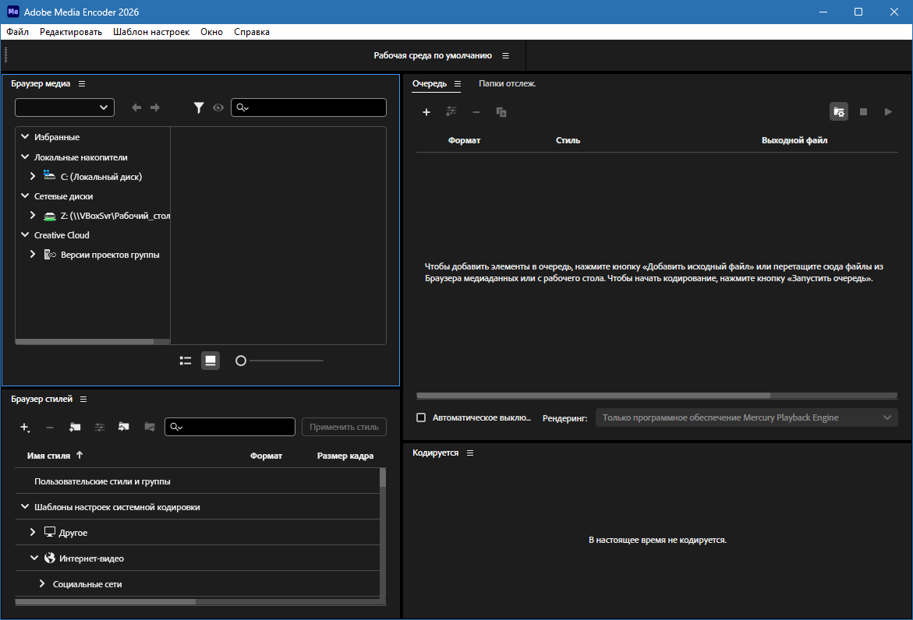Export styles from the Style Browser
Screen dimensions: 913x620
pyautogui.click(x=150, y=427)
